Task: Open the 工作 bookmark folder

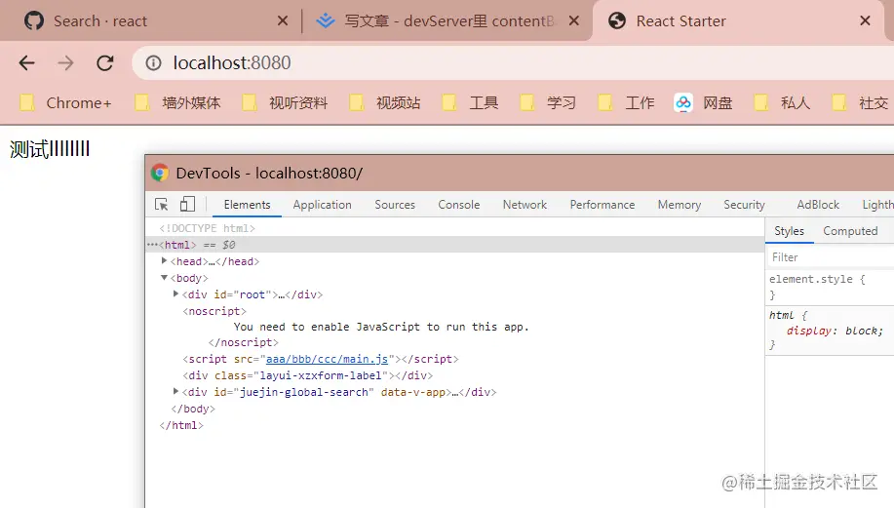Action: [x=627, y=103]
